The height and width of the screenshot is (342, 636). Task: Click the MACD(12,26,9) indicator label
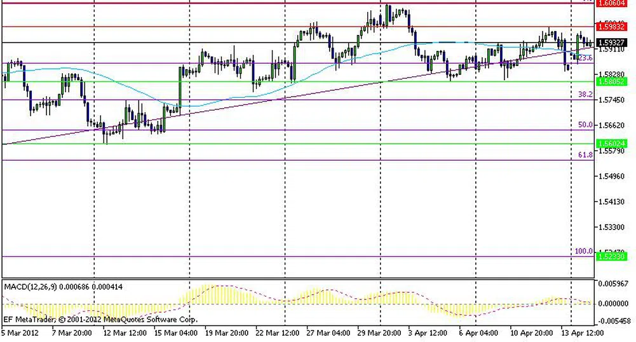point(31,287)
